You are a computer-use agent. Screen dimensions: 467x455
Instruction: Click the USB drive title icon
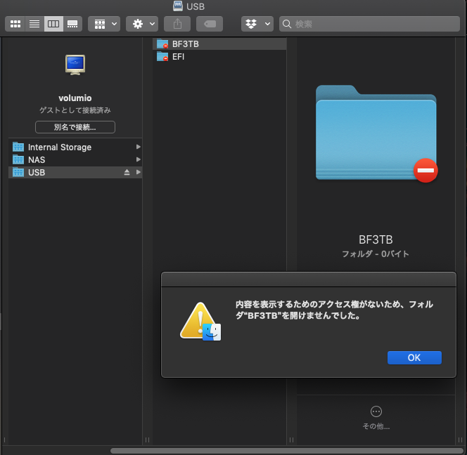point(178,6)
